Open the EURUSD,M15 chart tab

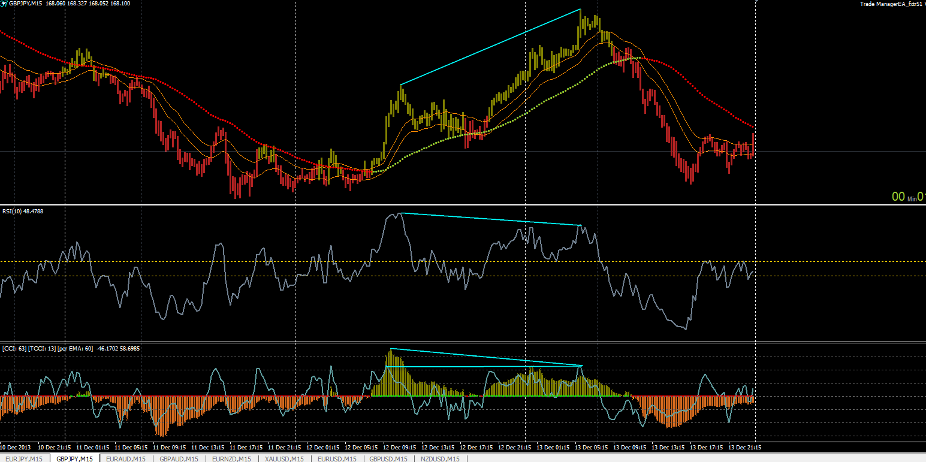point(337,458)
